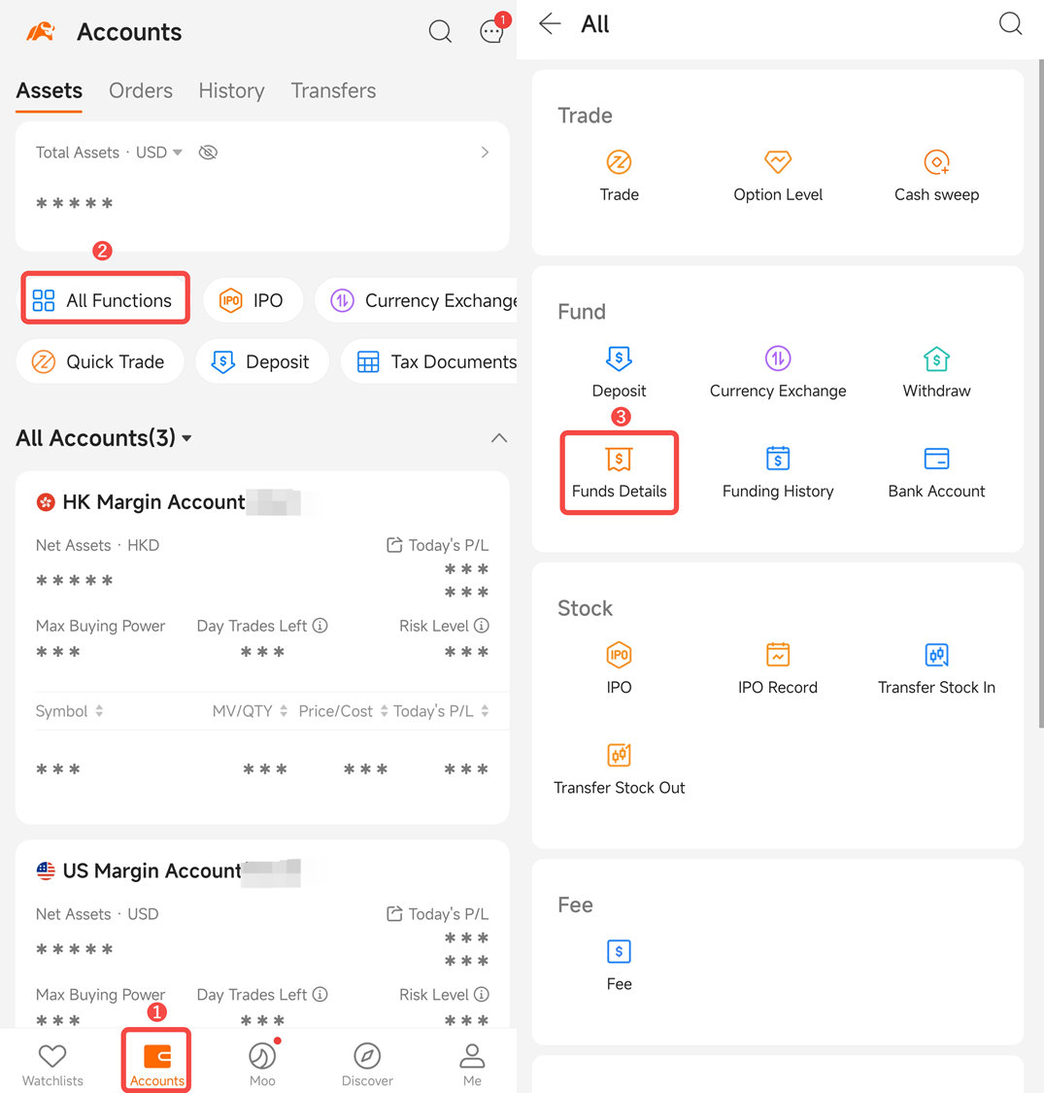Click HK account Net Assets HKD label
The width and height of the screenshot is (1044, 1093).
(x=97, y=545)
